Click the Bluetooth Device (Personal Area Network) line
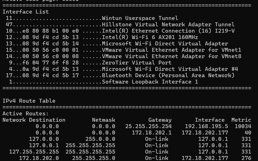This screenshot has height=161, width=258. point(168,75)
